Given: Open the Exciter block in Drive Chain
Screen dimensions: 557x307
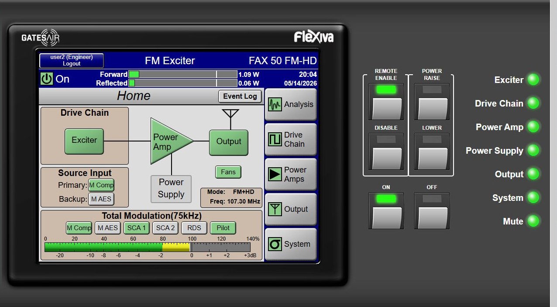Looking at the screenshot, I should click(x=84, y=141).
